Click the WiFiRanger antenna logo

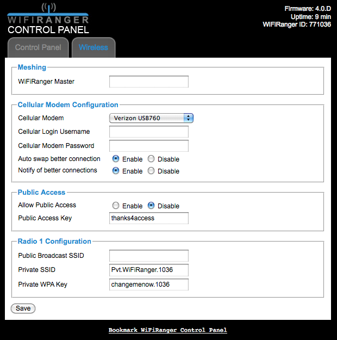48,14
